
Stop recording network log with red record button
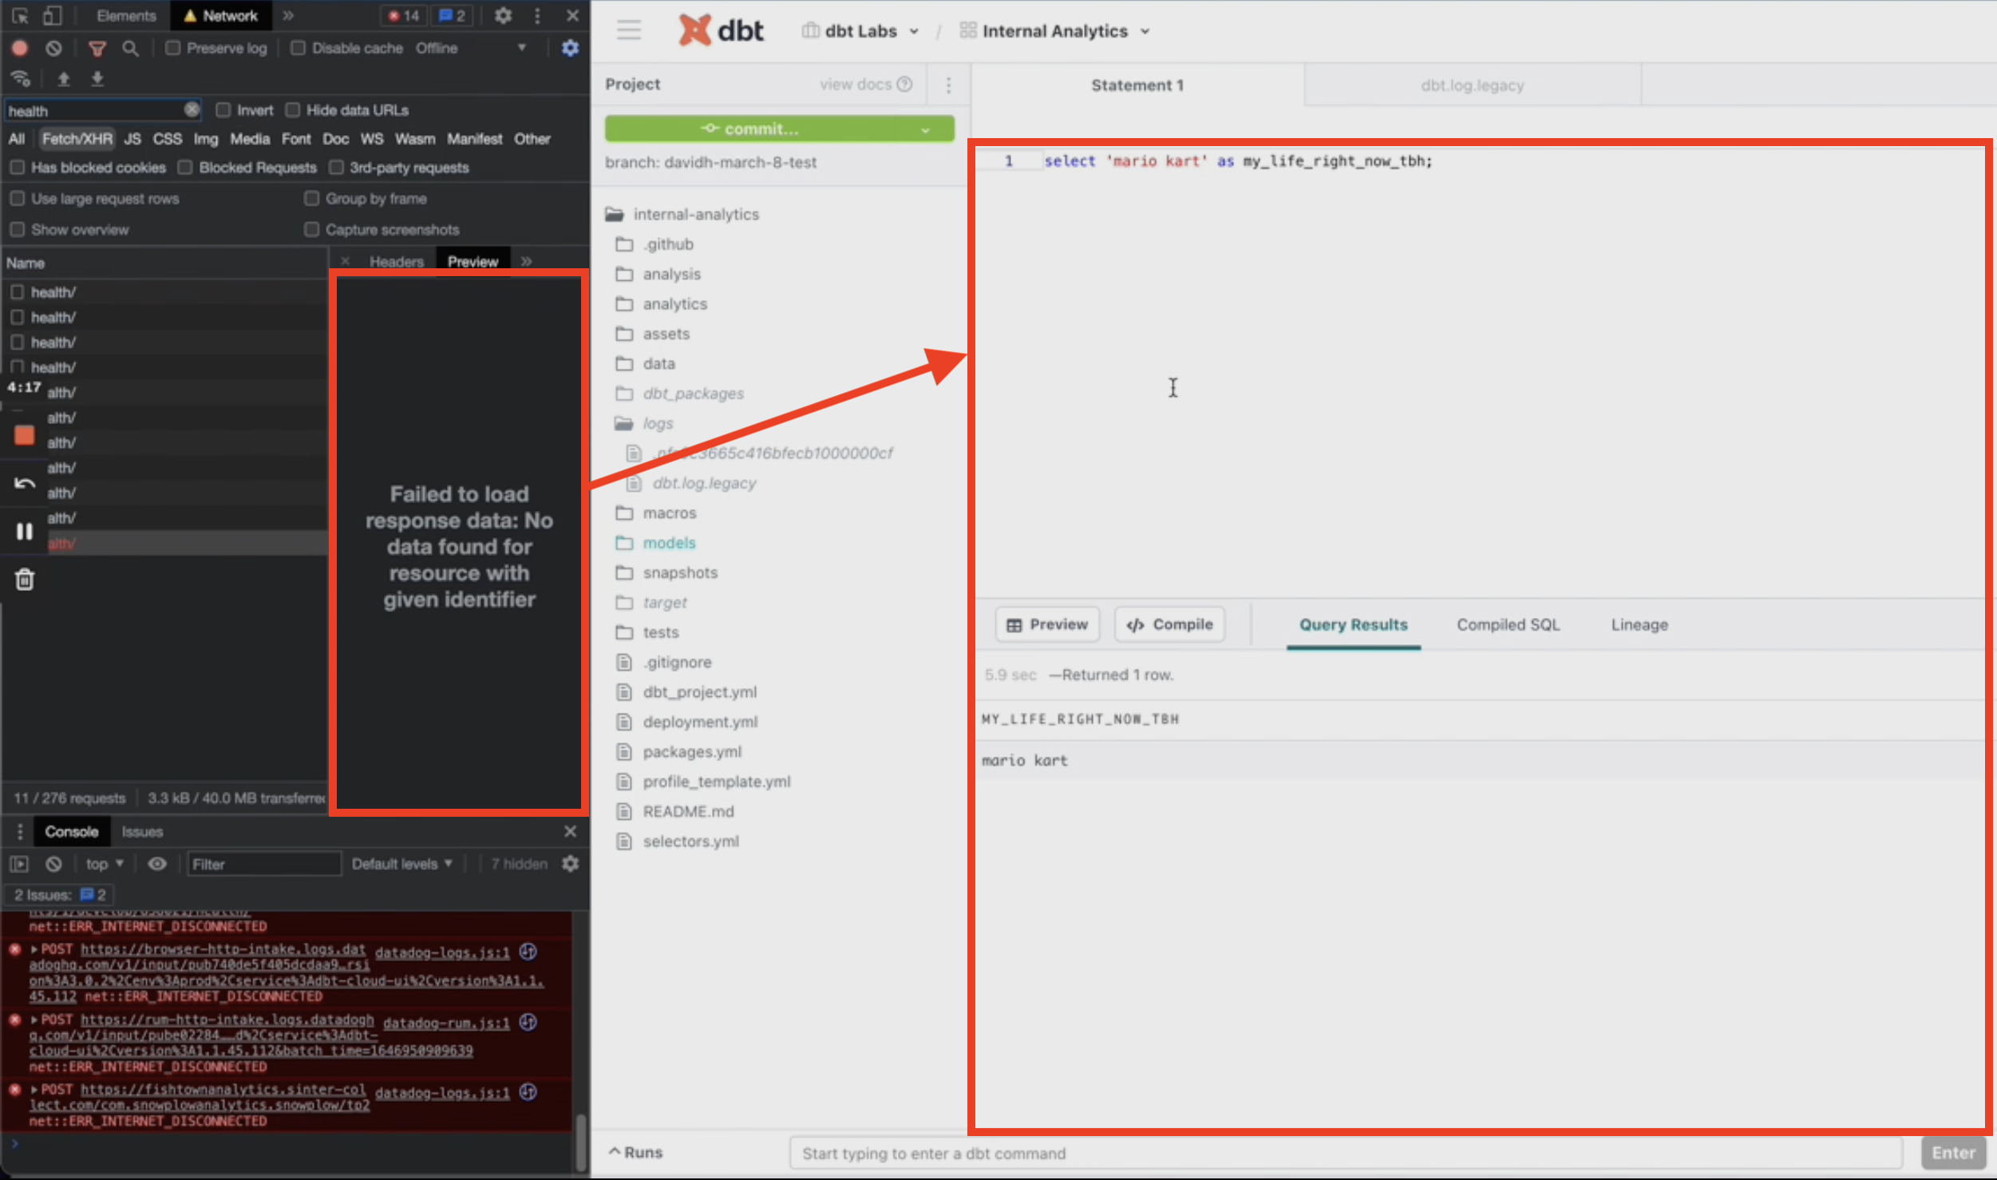point(19,48)
